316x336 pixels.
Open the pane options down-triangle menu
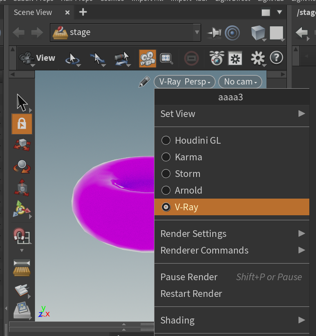tap(279, 12)
